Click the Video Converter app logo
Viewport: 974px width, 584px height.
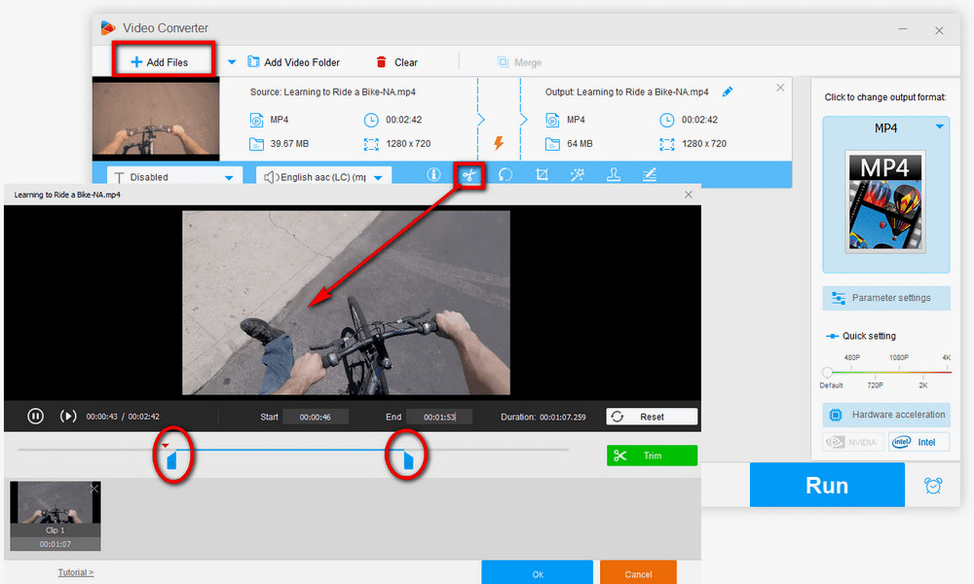tap(108, 28)
